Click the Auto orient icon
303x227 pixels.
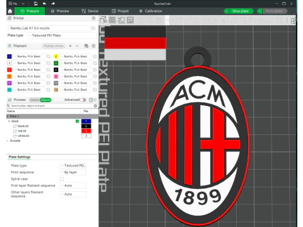pyautogui.click(x=121, y=20)
